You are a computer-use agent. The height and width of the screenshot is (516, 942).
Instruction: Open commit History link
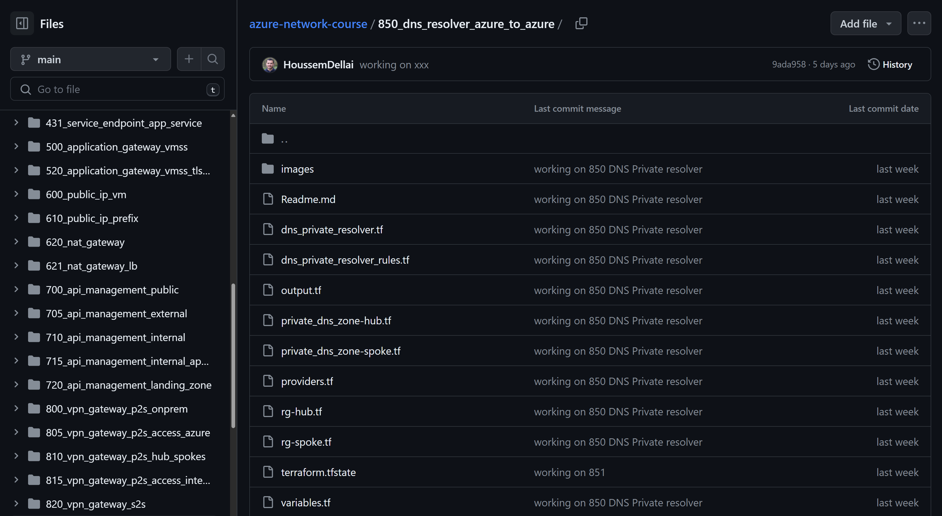point(890,65)
